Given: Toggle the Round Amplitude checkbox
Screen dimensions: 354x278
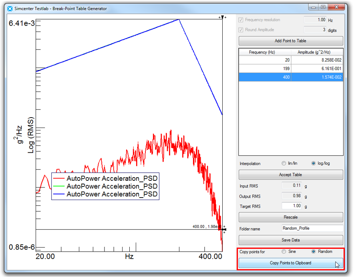Looking at the screenshot, I should tap(241, 30).
